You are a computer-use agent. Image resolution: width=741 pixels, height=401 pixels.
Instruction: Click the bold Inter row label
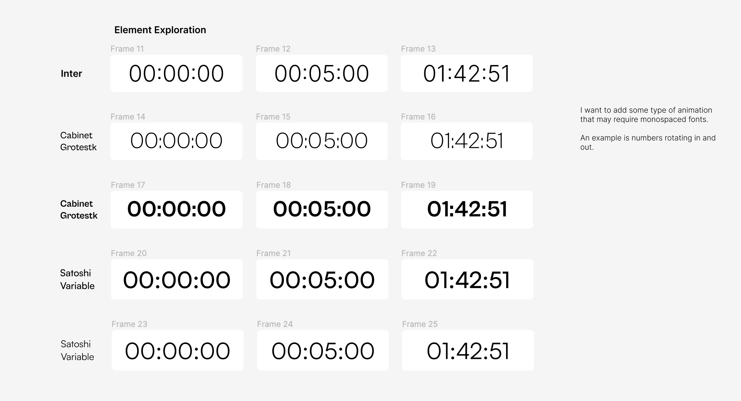(x=71, y=74)
